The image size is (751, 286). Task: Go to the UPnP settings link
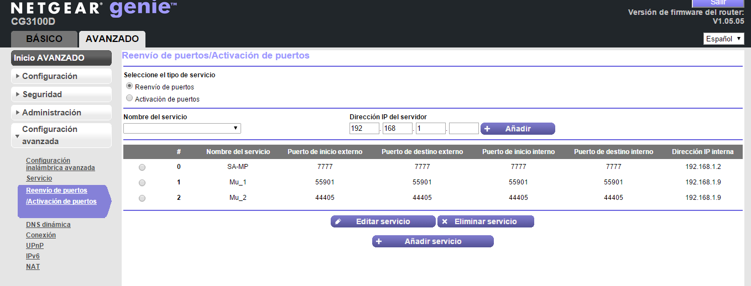[35, 246]
